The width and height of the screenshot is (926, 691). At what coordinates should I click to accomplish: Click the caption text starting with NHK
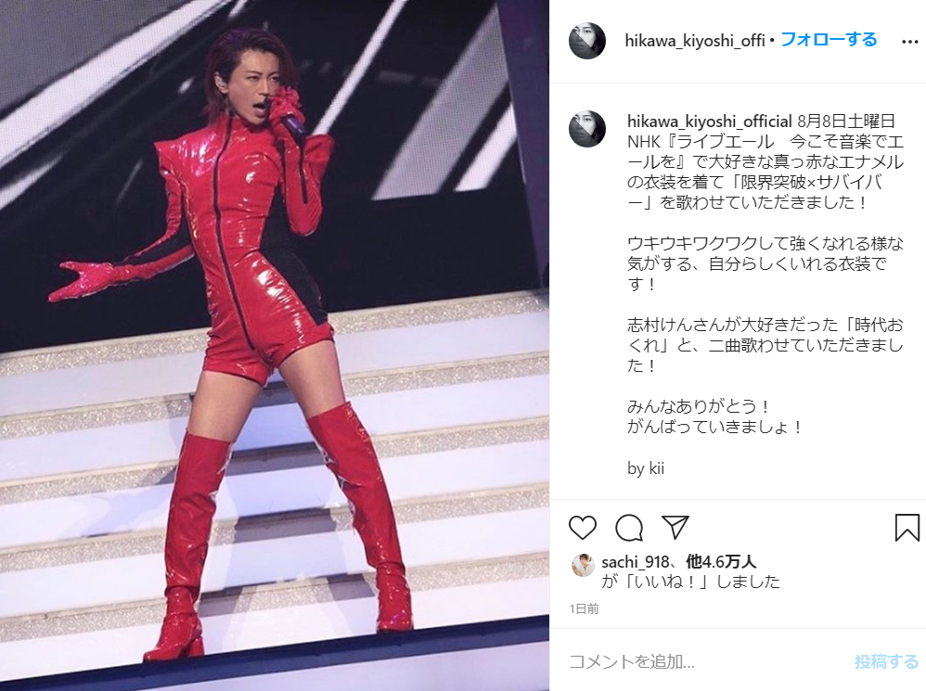[x=765, y=172]
